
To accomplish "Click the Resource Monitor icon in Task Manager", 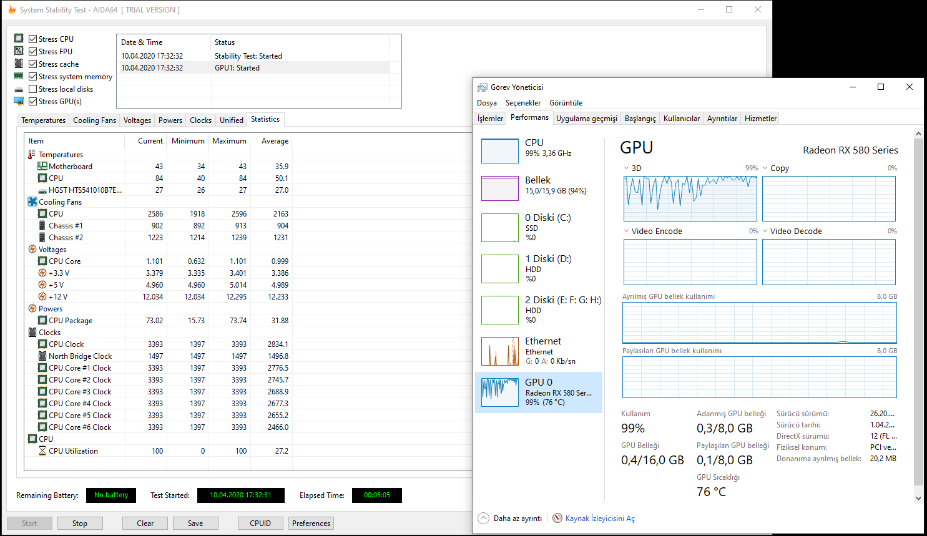I will [x=557, y=519].
